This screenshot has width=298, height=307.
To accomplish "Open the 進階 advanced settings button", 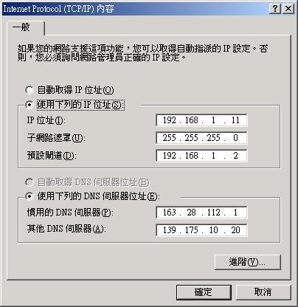I will 248,262.
